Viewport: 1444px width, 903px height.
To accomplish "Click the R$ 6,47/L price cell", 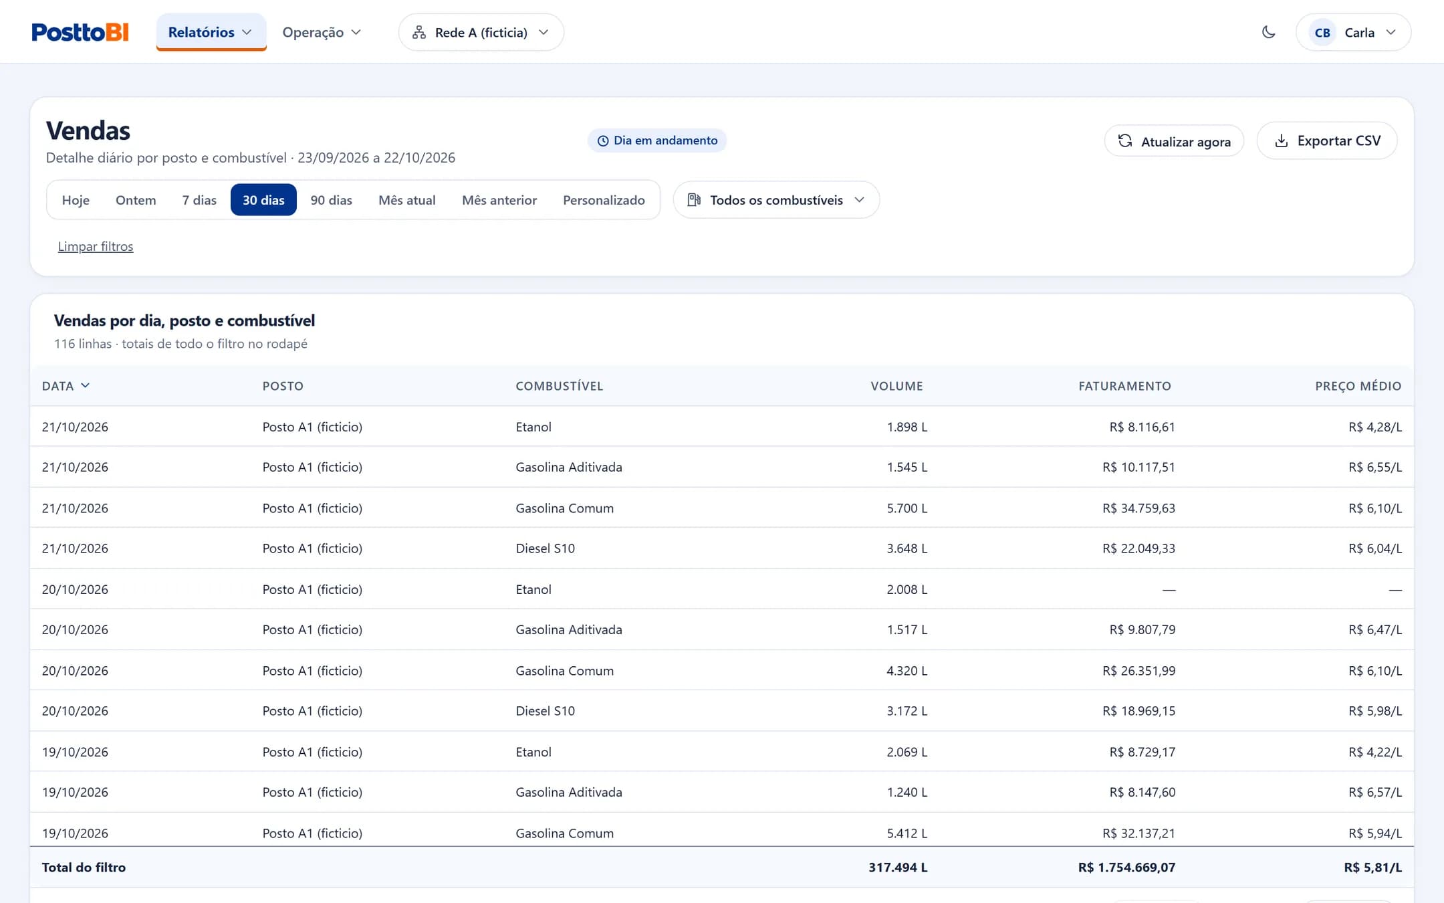I will [x=1375, y=629].
